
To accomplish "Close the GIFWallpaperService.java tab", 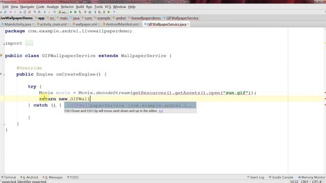I will click(x=188, y=24).
